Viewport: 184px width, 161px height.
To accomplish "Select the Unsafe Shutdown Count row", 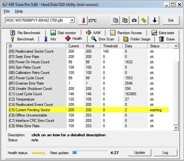I will pos(89,89).
